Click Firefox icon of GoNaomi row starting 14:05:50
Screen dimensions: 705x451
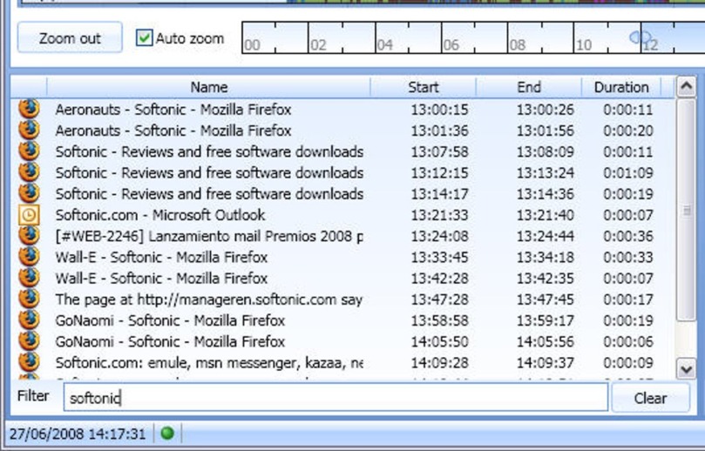tap(29, 341)
